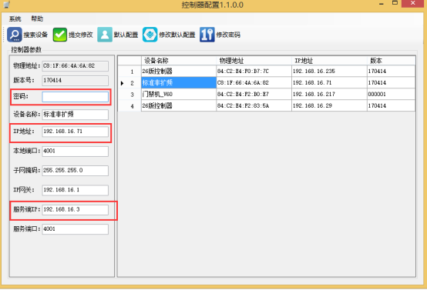
Task: Click the 本地端口 field
Action: click(76, 151)
